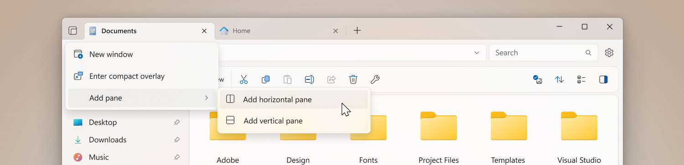684x165 pixels.
Task: Click the Design folder label
Action: coord(298,160)
